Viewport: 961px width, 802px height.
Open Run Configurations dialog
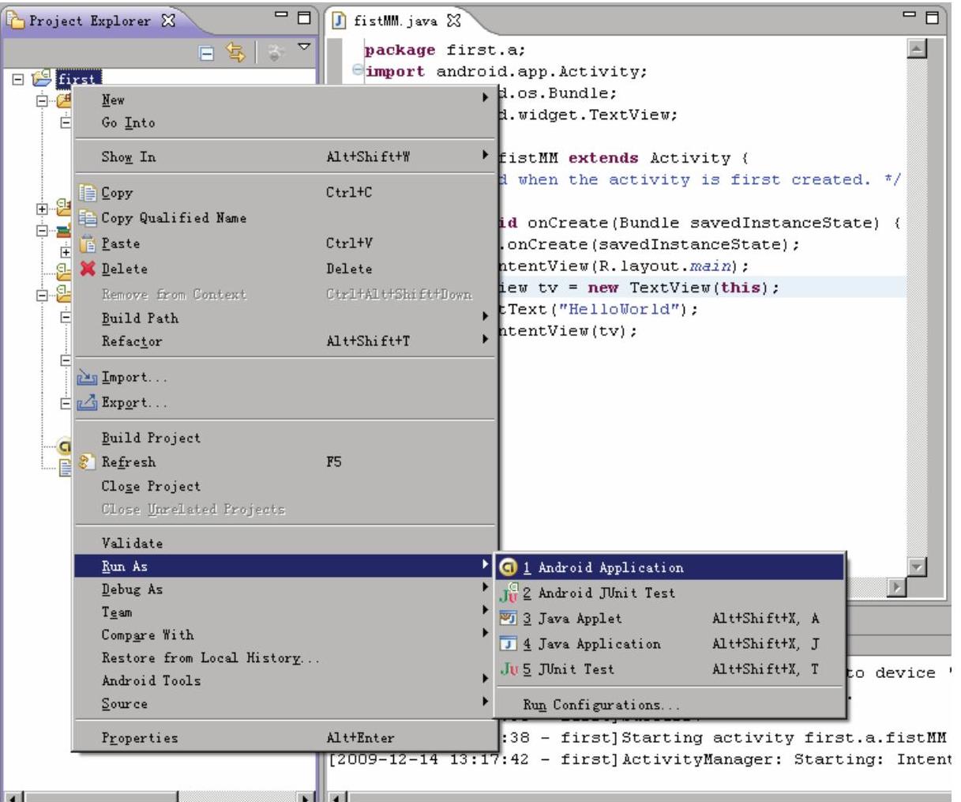click(x=600, y=705)
